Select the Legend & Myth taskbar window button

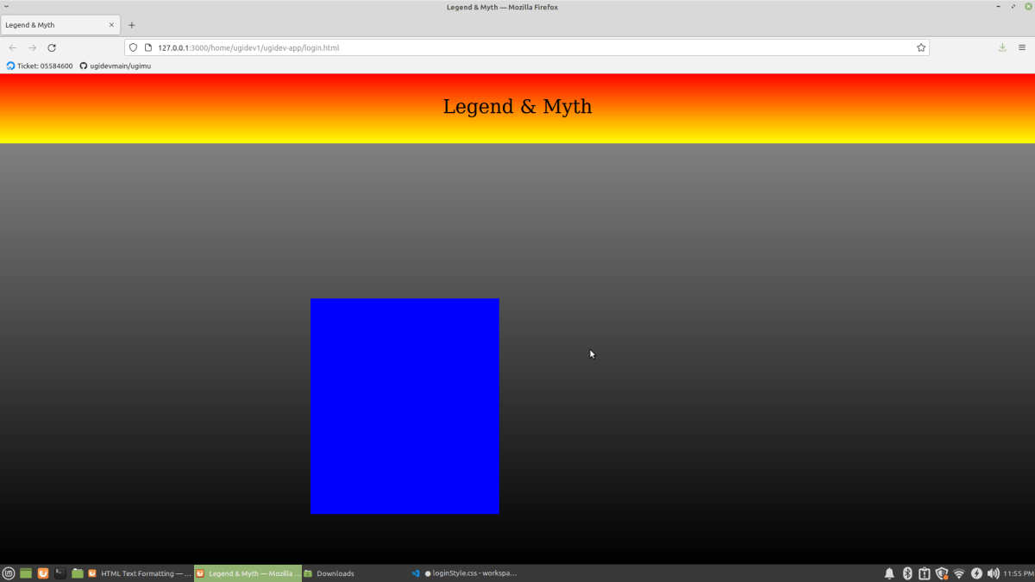(x=248, y=573)
